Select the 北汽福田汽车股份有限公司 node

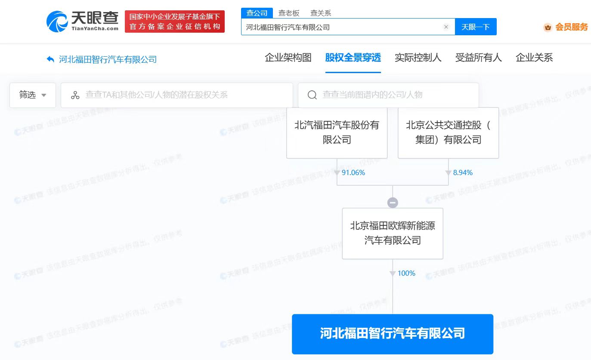pyautogui.click(x=337, y=132)
